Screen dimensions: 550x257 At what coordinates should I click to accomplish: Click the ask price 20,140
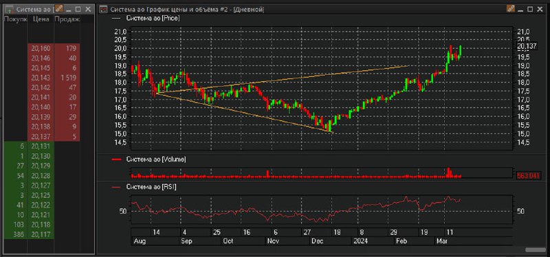(41, 107)
